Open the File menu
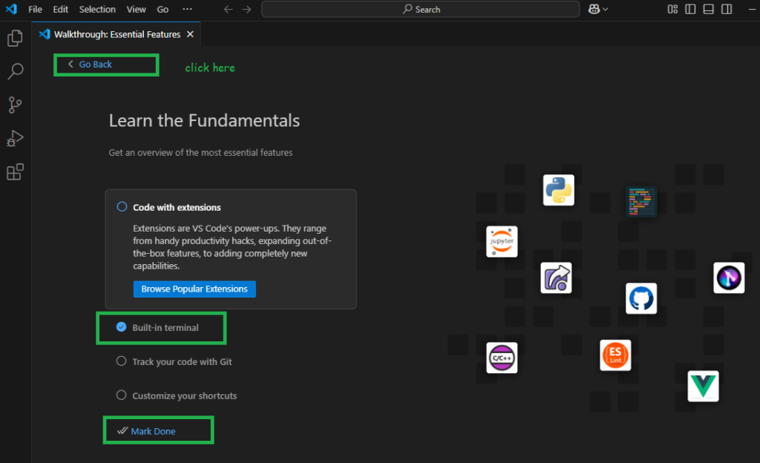Screen dimensions: 760x463 click(35, 10)
